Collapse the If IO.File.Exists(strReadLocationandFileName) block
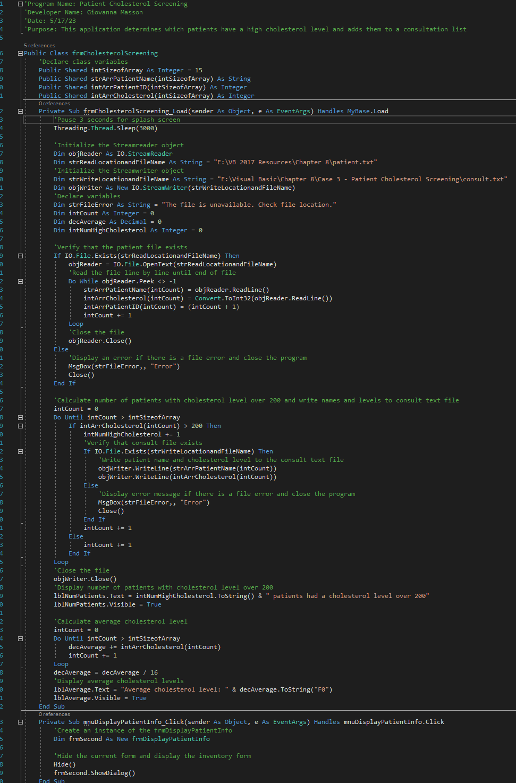The height and width of the screenshot is (783, 516). [20, 256]
